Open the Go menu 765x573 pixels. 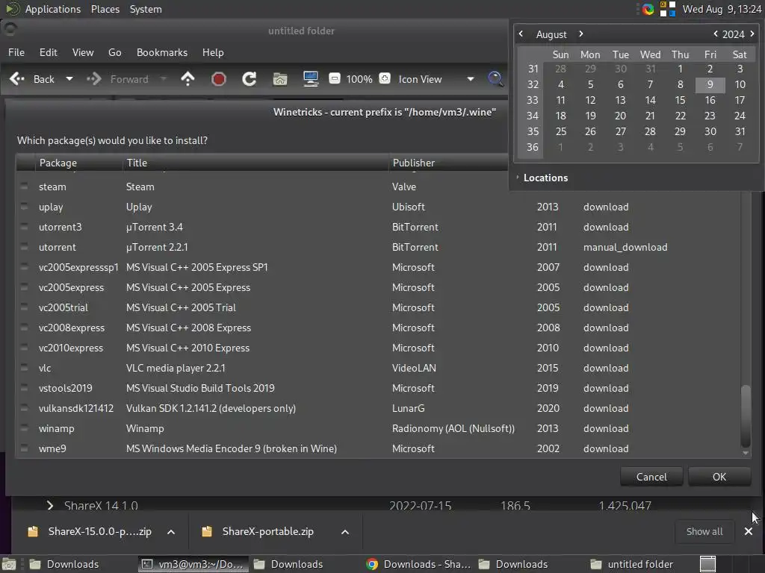[x=114, y=52]
